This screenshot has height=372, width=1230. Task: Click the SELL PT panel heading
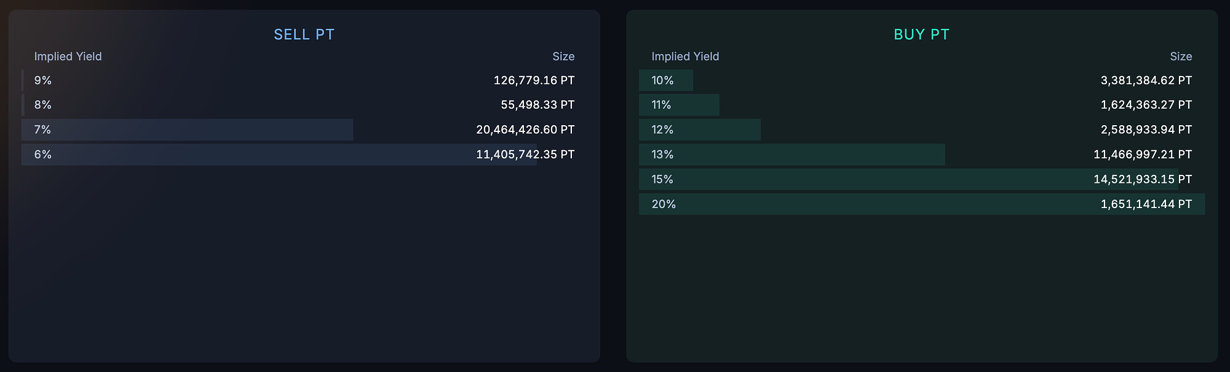[304, 34]
